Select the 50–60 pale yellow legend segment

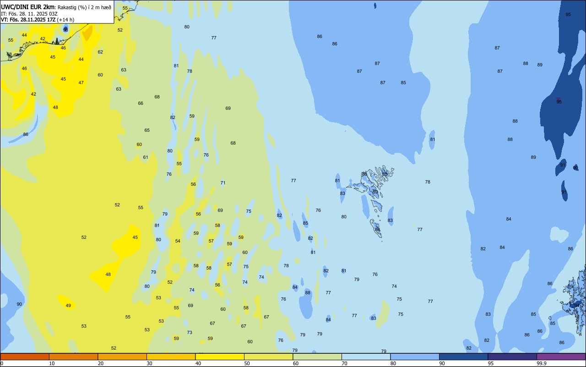(268, 356)
